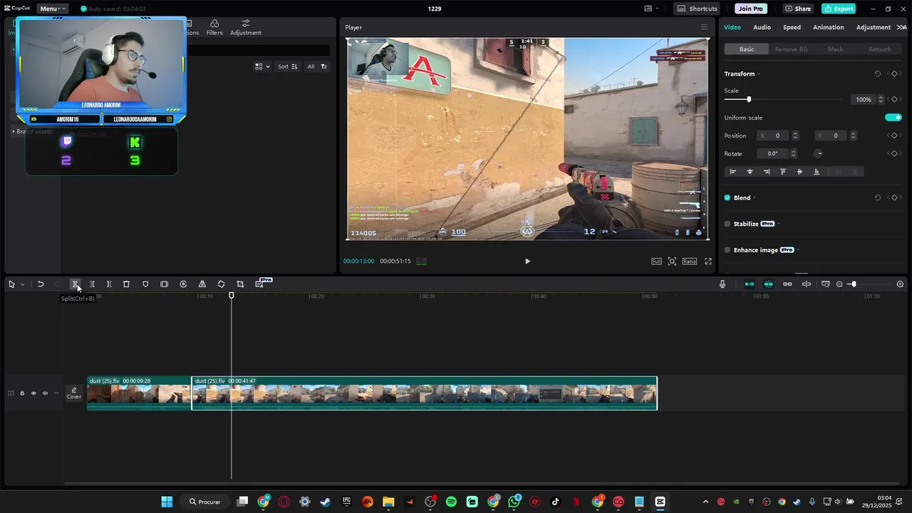912x513 pixels.
Task: Open the selection tool dropdown arrow
Action: coord(22,284)
